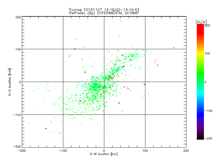The image size is (219, 164).
Task: Click the y-axis tick label '0'
Action: [x=20, y=82]
